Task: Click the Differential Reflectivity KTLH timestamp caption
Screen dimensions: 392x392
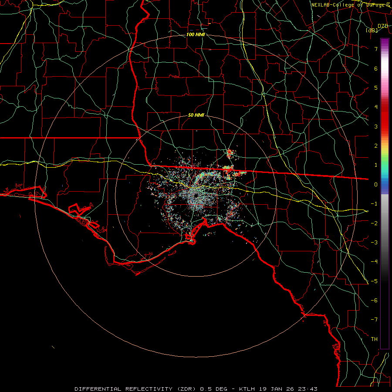Action: point(196,389)
